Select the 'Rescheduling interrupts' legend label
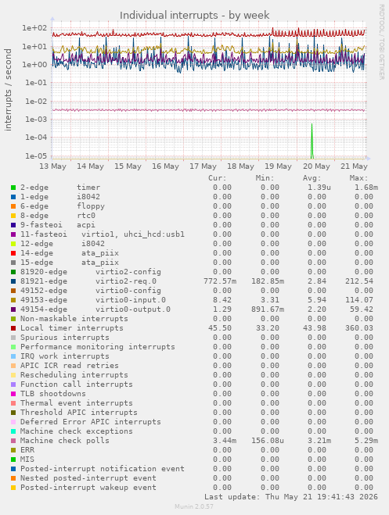389x515 pixels. click(x=74, y=375)
